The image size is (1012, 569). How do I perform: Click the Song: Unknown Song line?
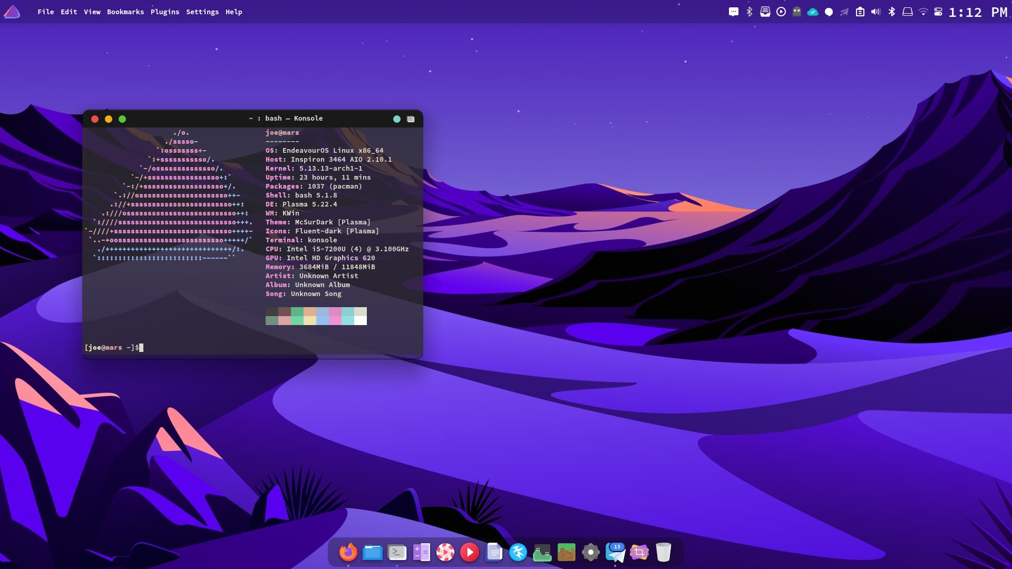pos(304,294)
